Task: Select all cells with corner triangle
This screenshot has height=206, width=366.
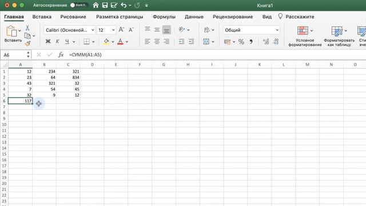Action: pos(4,65)
